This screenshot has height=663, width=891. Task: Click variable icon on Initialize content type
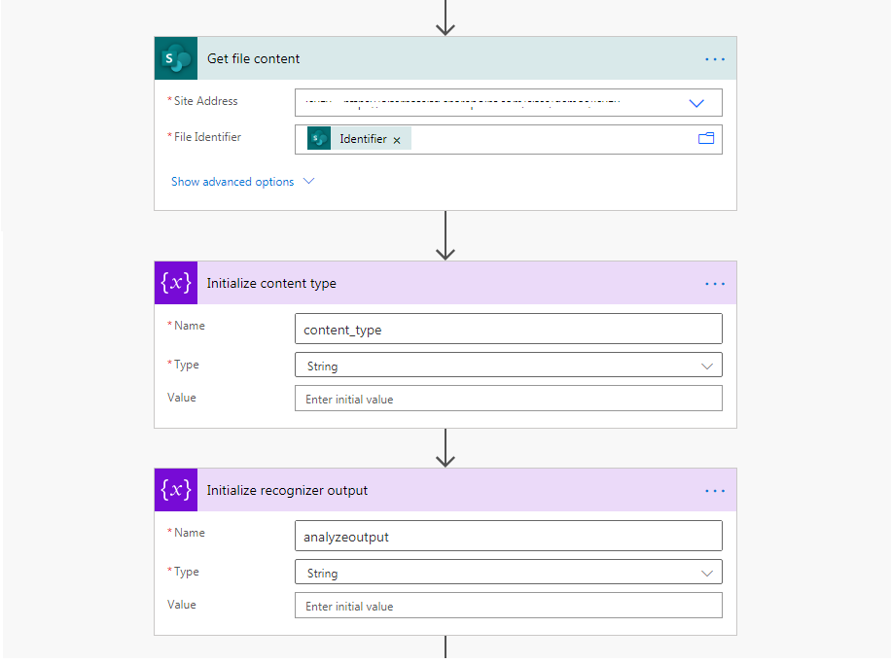click(176, 283)
